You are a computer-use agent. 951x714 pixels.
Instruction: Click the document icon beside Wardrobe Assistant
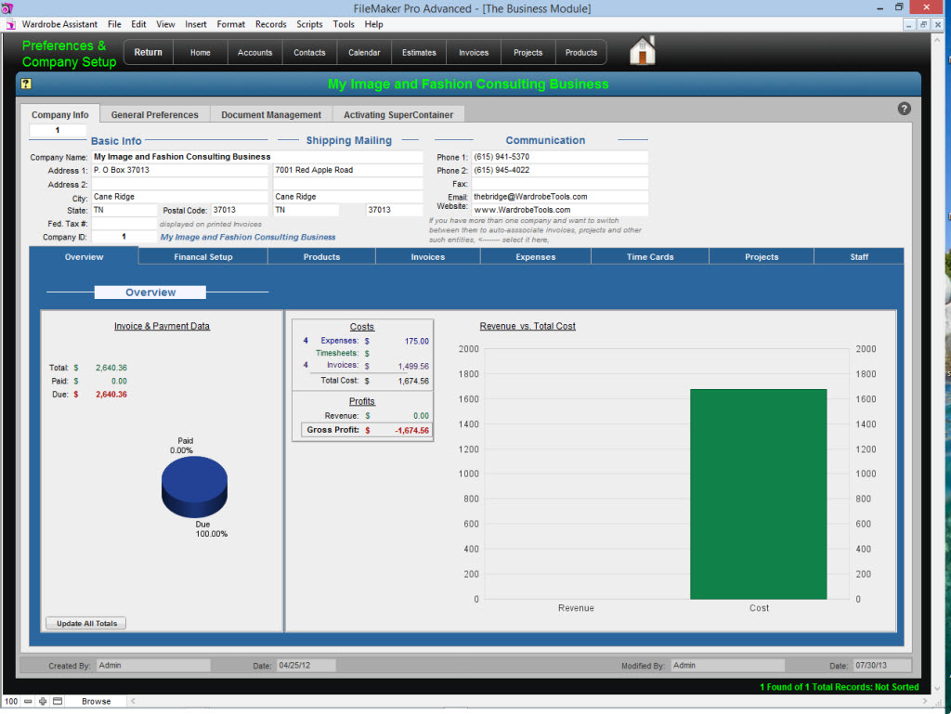(x=11, y=24)
